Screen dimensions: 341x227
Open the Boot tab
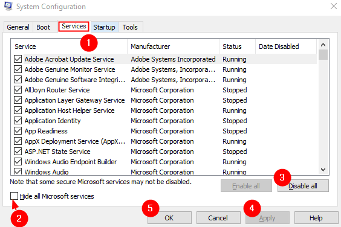point(43,27)
